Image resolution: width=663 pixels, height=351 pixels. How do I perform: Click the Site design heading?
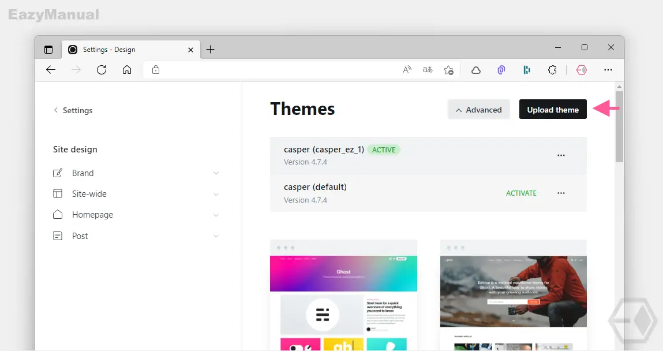click(x=75, y=150)
